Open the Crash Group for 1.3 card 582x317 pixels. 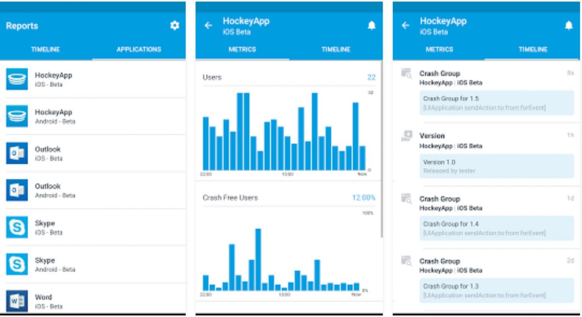[x=497, y=291]
